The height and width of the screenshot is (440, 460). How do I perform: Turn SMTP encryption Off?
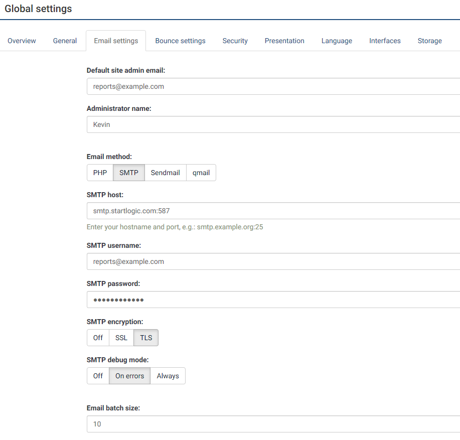pyautogui.click(x=98, y=338)
